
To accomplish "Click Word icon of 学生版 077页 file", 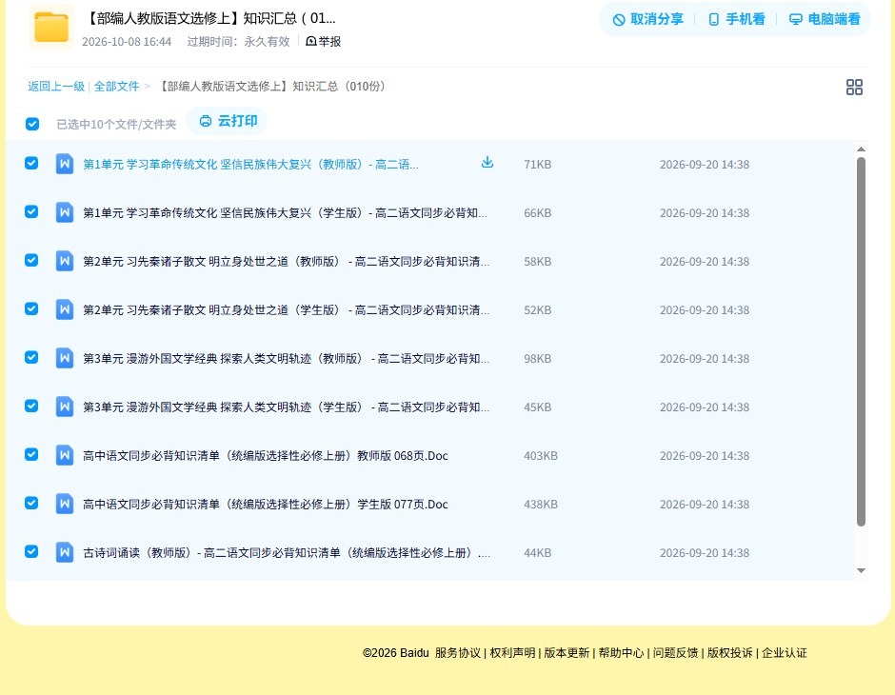I will 65,504.
